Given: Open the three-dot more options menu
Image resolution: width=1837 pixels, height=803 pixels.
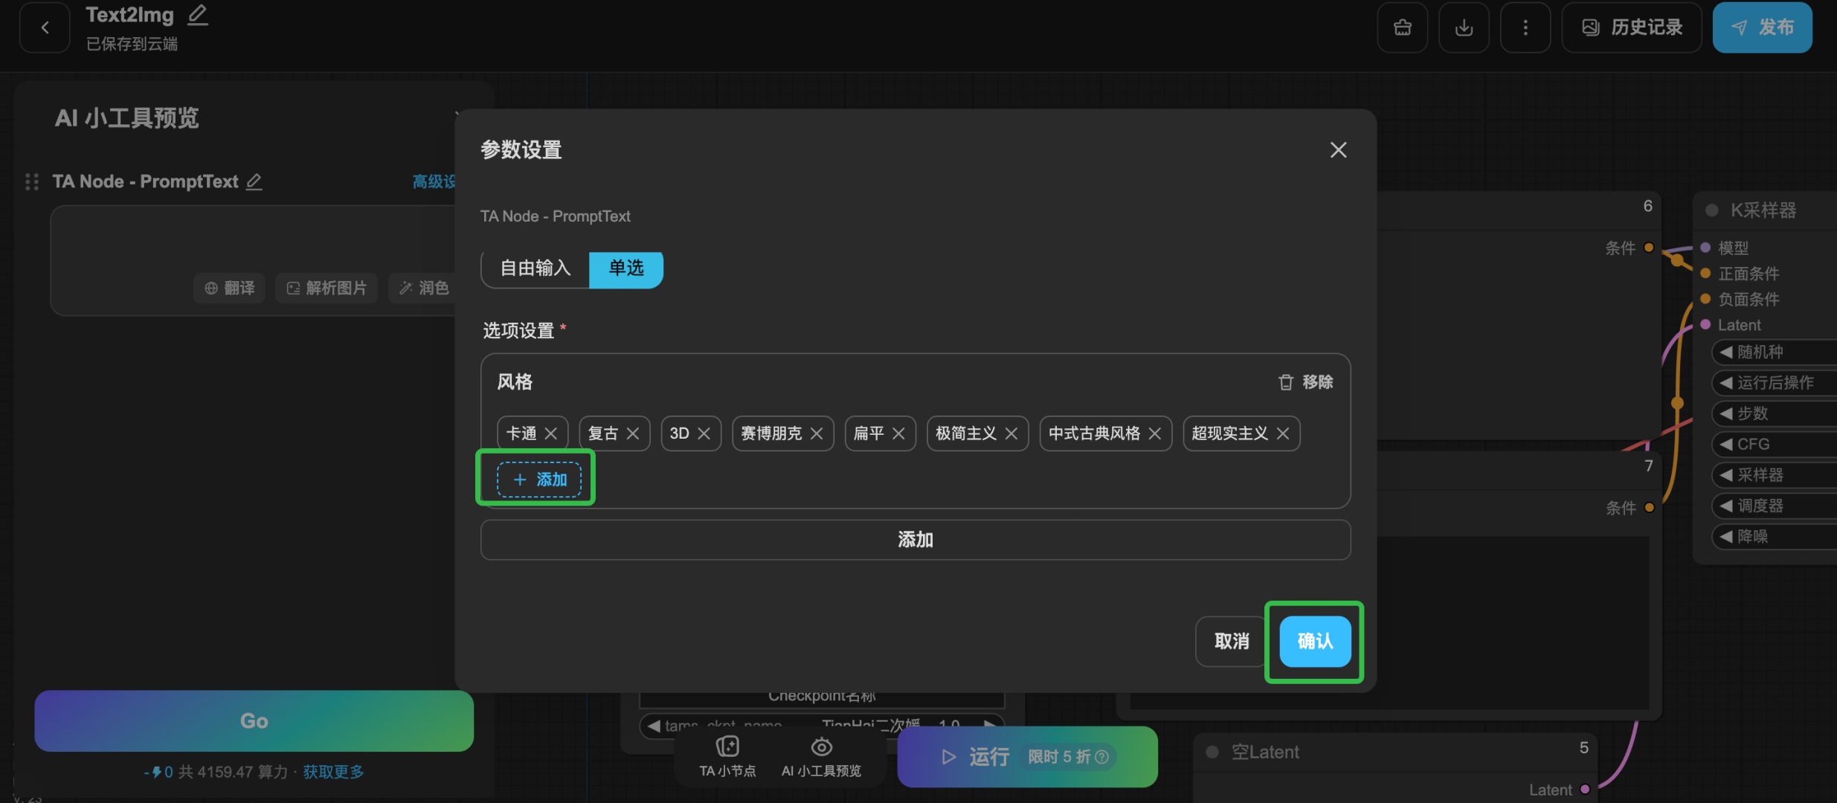Looking at the screenshot, I should point(1525,28).
